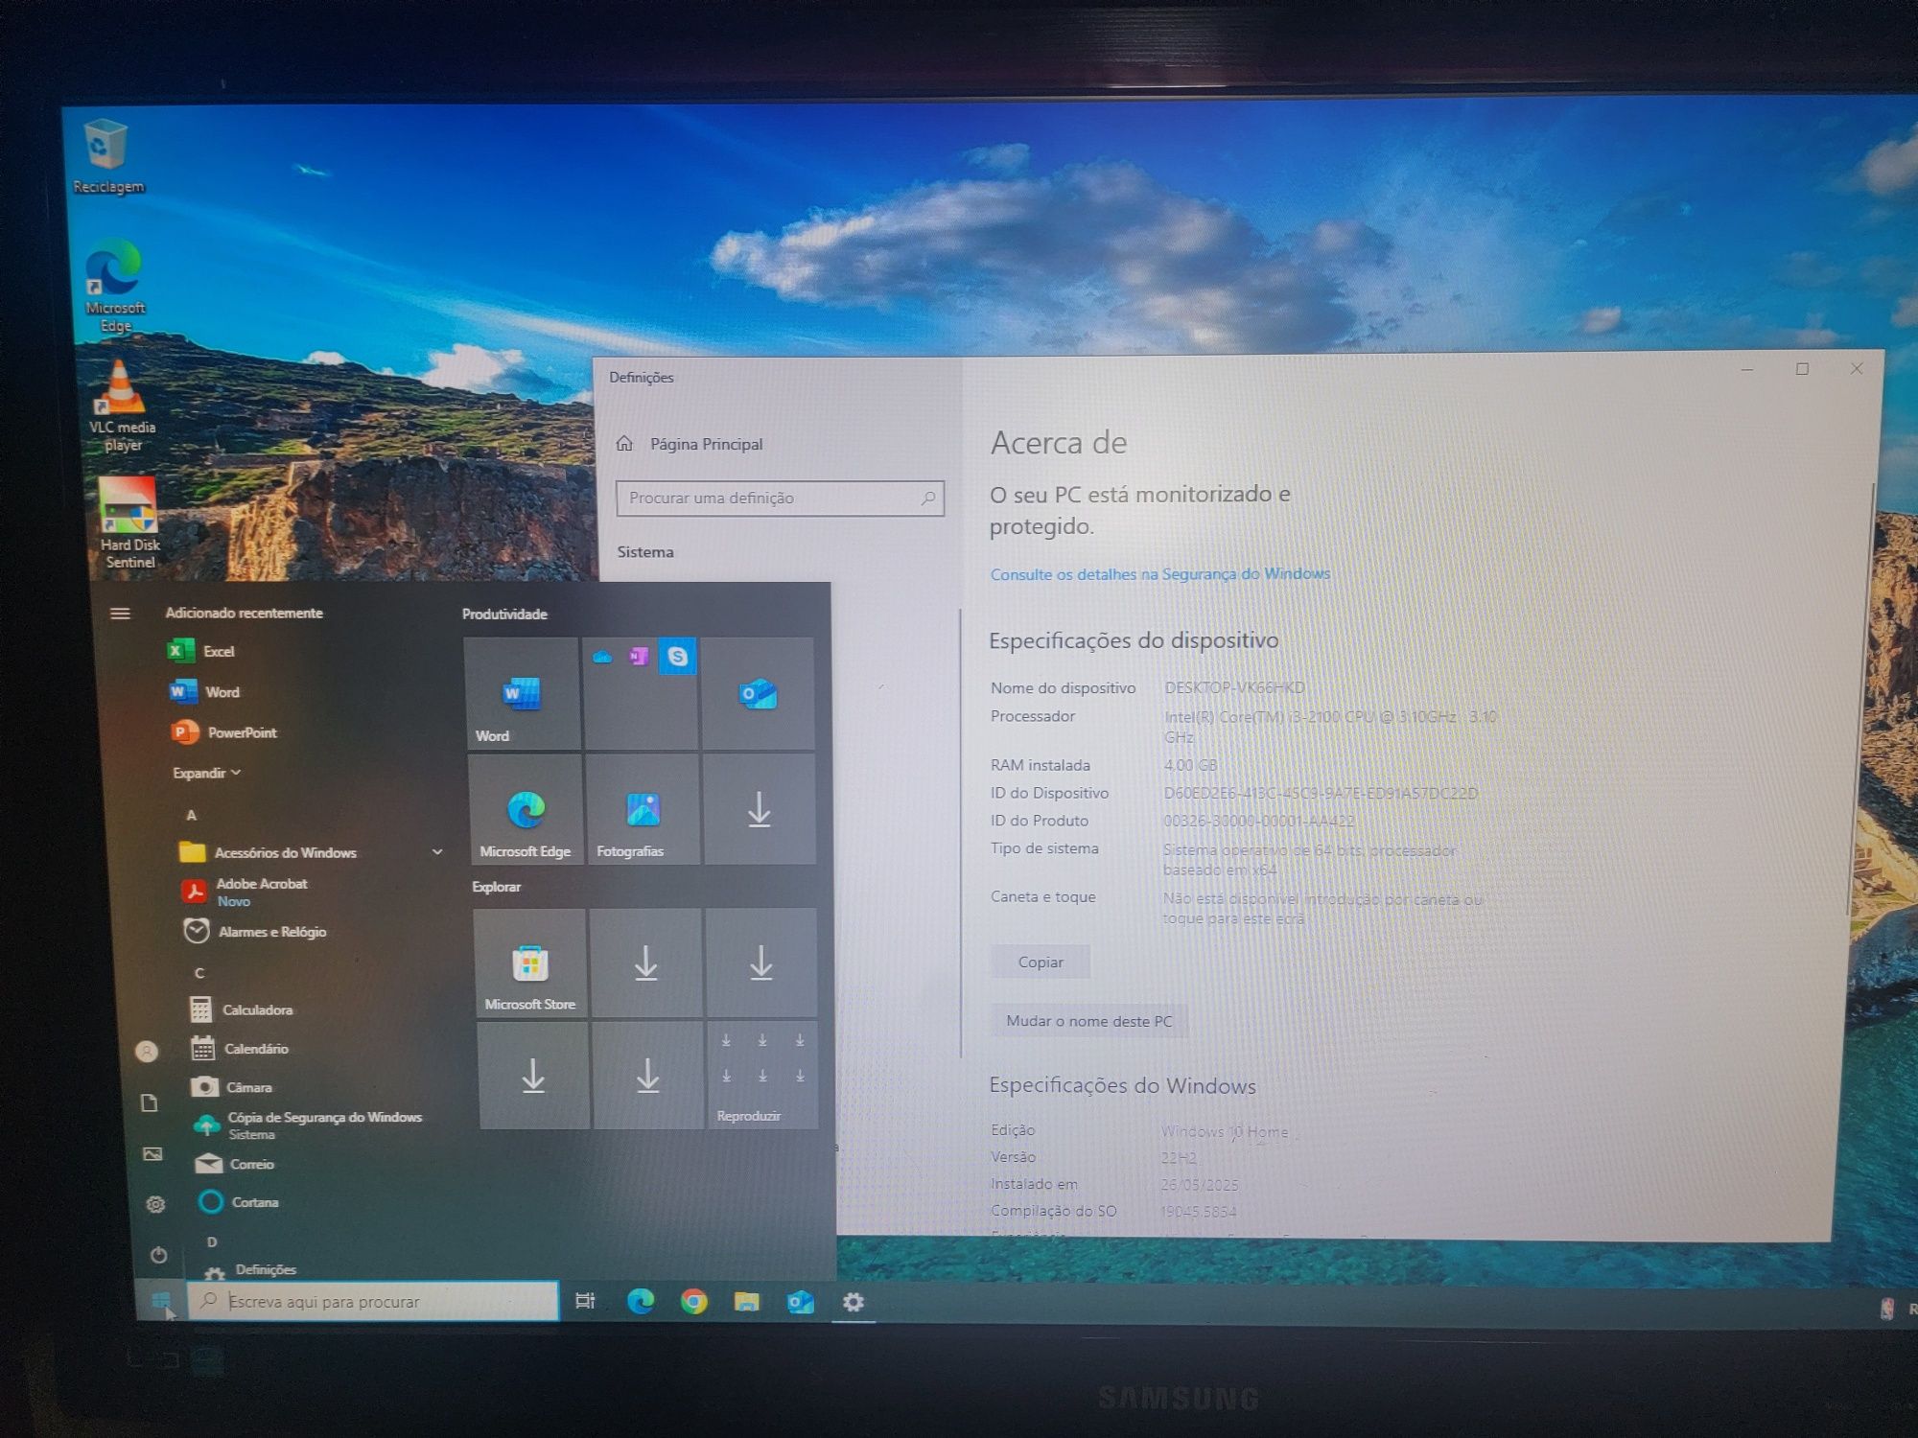Click the letter C section header
The height and width of the screenshot is (1438, 1918).
tap(199, 972)
